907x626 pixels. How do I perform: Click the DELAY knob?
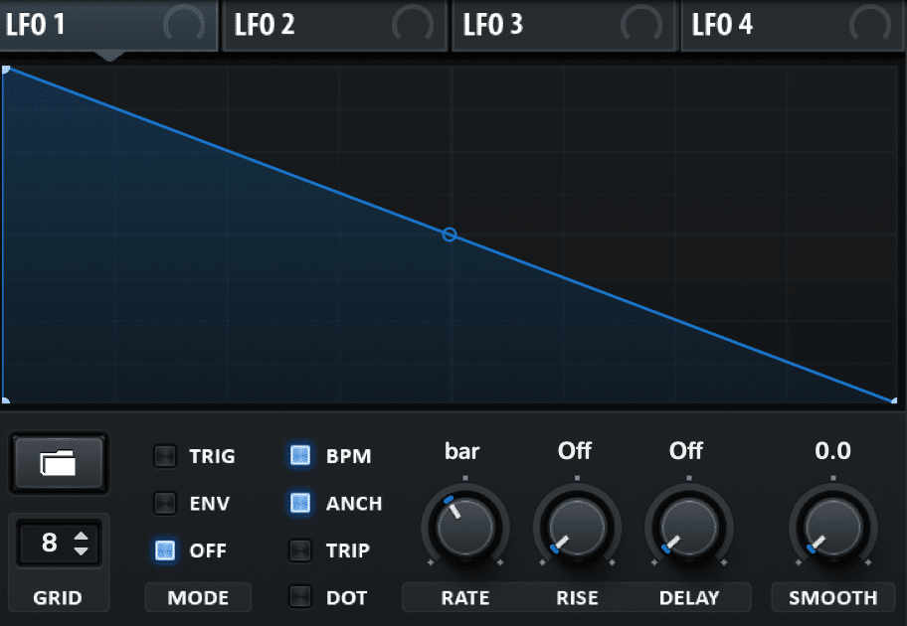click(689, 527)
